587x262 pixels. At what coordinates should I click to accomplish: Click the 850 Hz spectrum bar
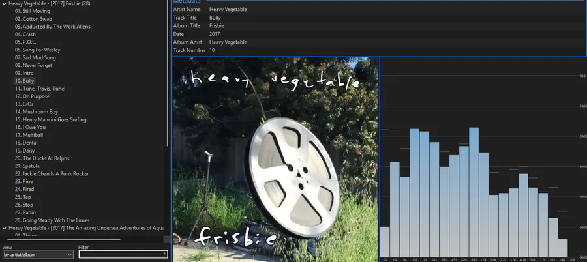pos(474,192)
